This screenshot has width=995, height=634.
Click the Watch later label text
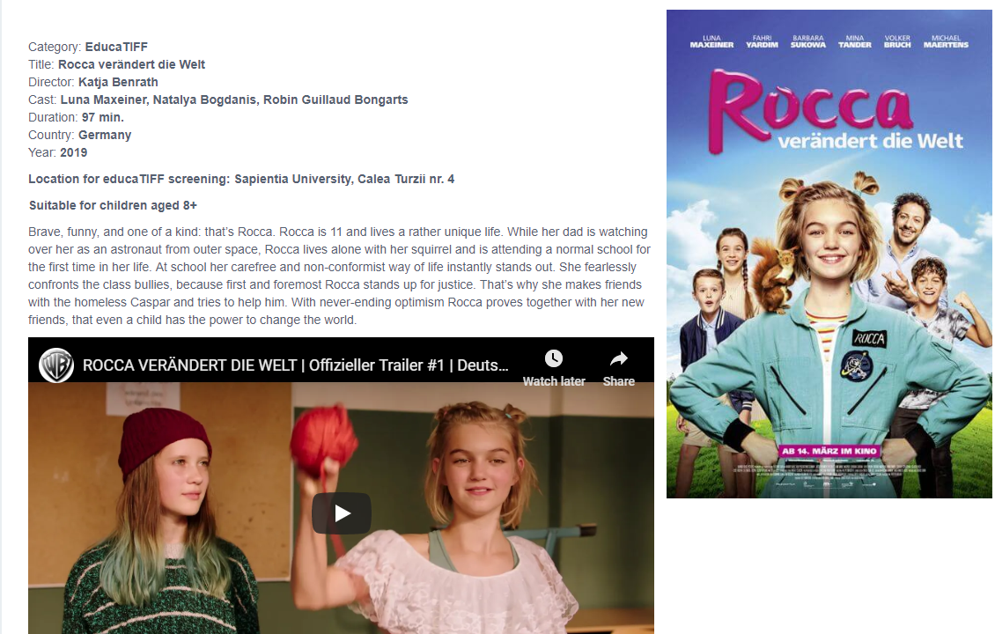coord(554,381)
